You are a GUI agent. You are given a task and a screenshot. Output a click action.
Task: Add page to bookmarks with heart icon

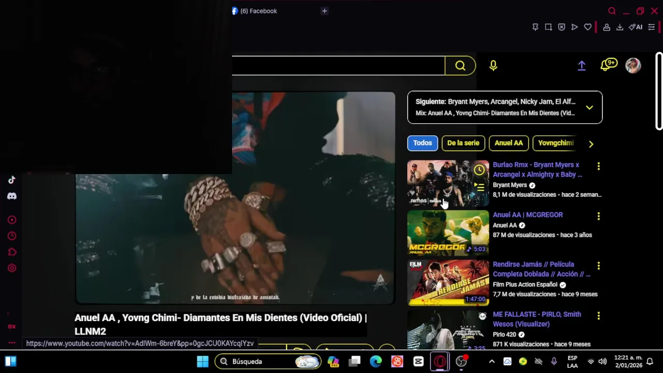(587, 27)
